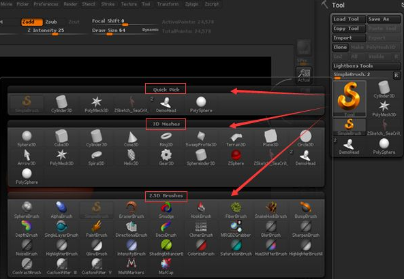Pick Gear3D mesh

tap(166, 157)
